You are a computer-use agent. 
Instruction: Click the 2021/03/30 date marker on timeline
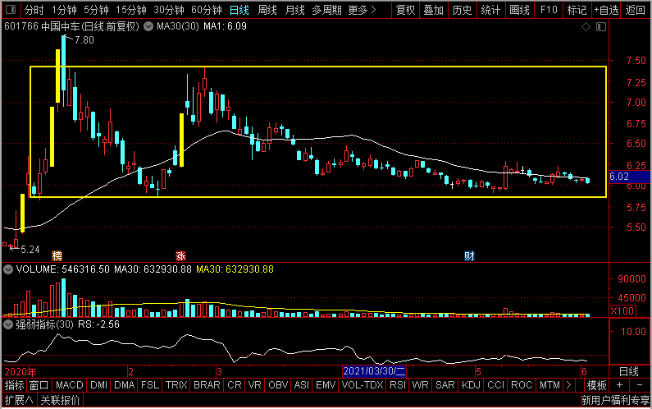(375, 372)
